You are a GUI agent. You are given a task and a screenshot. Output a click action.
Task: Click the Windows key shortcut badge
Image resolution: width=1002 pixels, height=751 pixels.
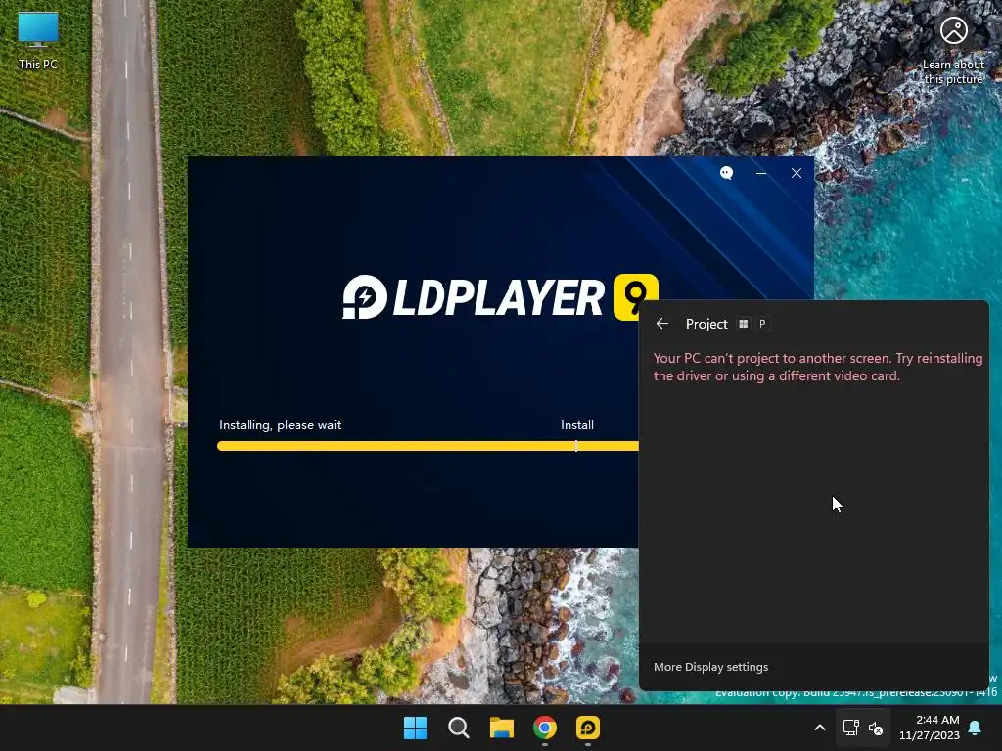pyautogui.click(x=744, y=324)
